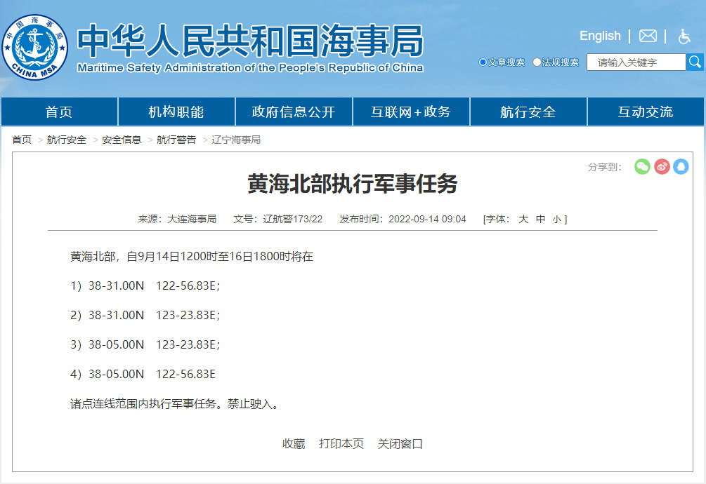Open the 互联网+政务 navigation tab
The height and width of the screenshot is (484, 706).
pos(411,112)
